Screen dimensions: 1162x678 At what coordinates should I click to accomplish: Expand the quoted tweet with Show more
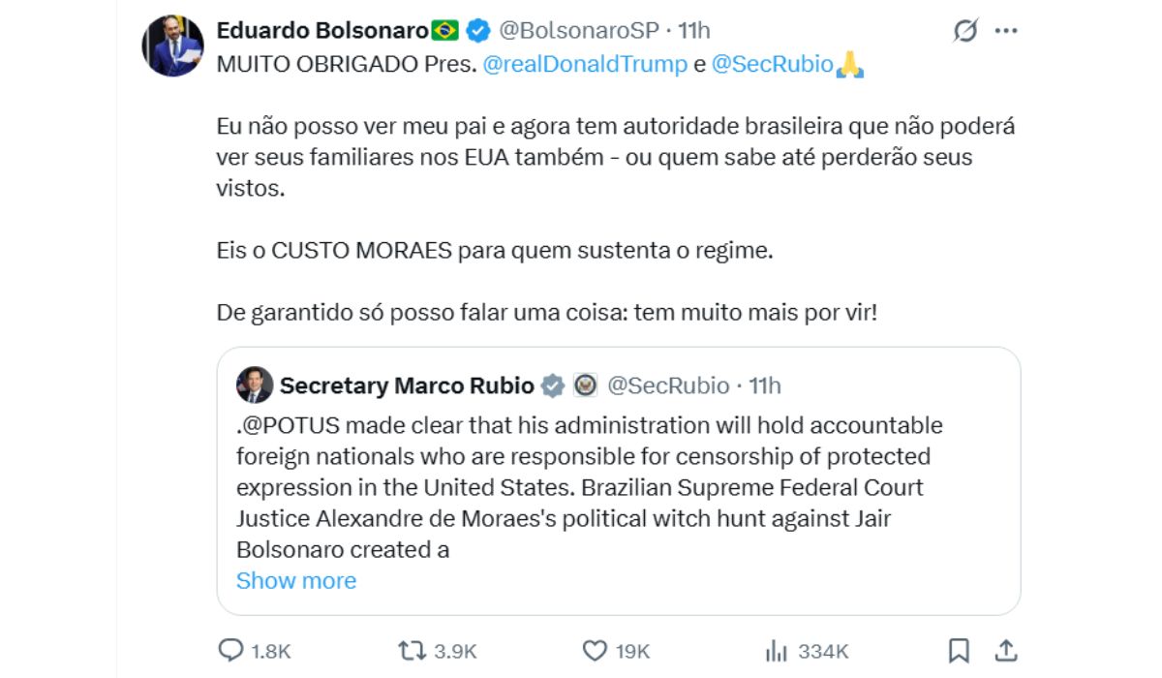296,580
